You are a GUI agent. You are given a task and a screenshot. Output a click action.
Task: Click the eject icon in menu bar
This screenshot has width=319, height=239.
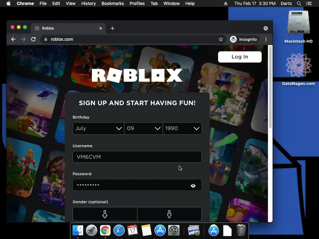pos(226,3)
